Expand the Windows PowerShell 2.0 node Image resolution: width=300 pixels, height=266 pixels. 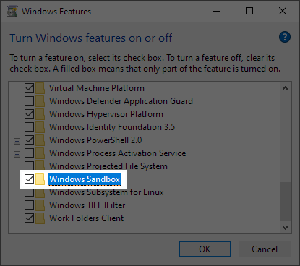tap(17, 141)
